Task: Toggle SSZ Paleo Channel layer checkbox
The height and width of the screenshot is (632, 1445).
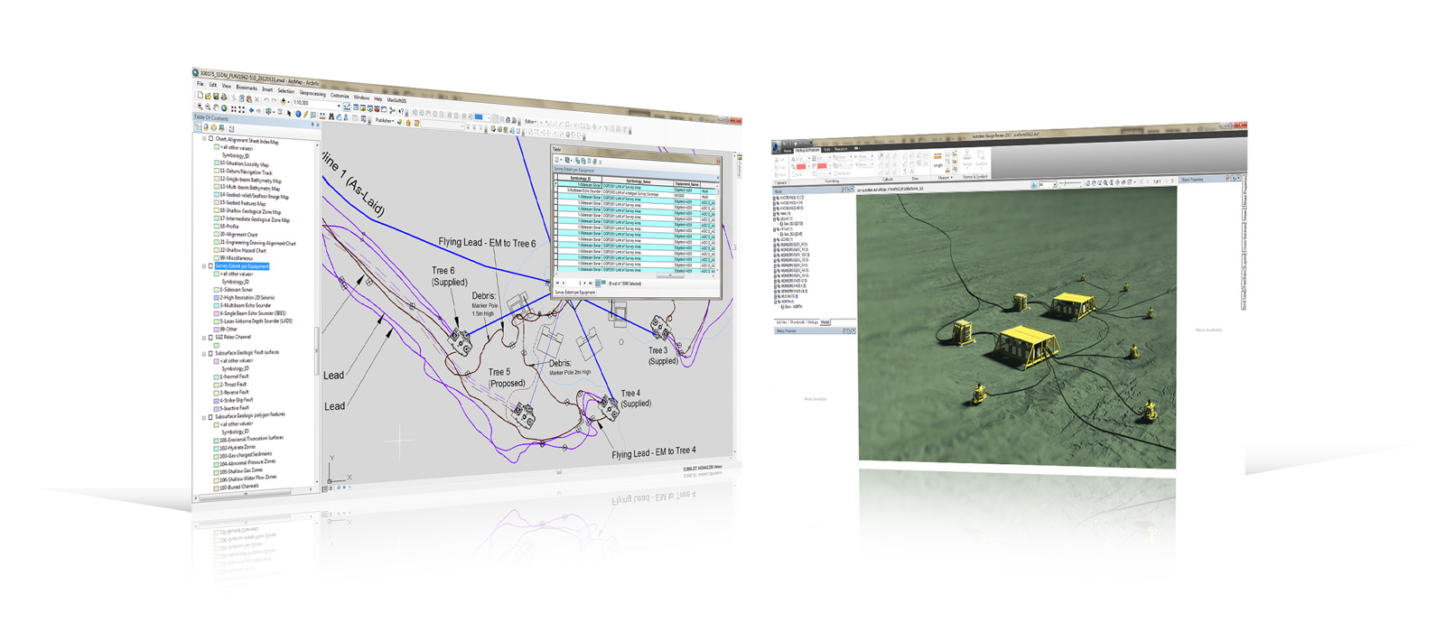Action: click(210, 338)
